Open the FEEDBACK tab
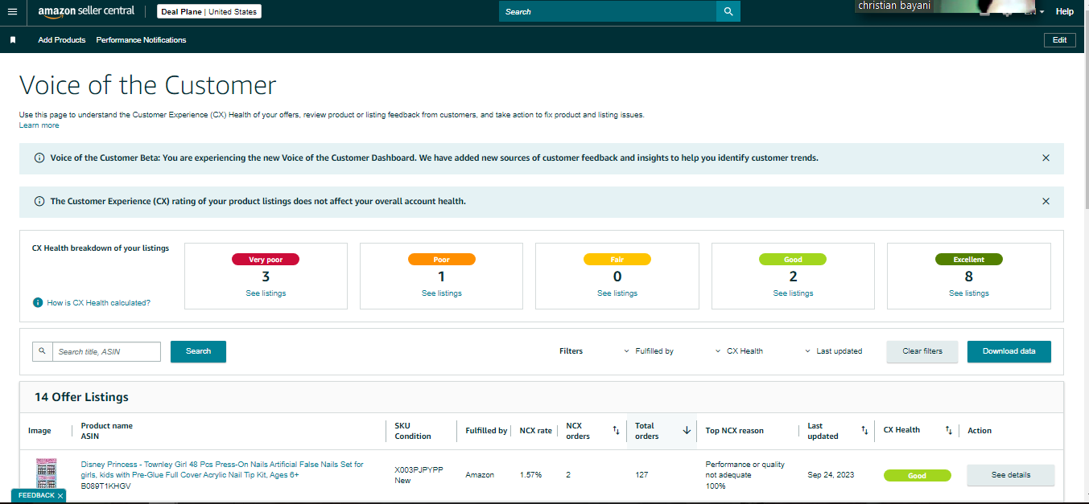The height and width of the screenshot is (504, 1089). pos(36,496)
